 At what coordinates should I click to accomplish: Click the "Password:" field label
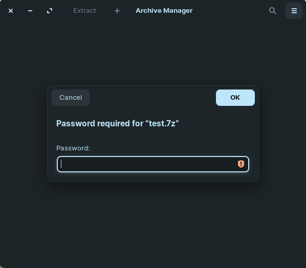73,148
